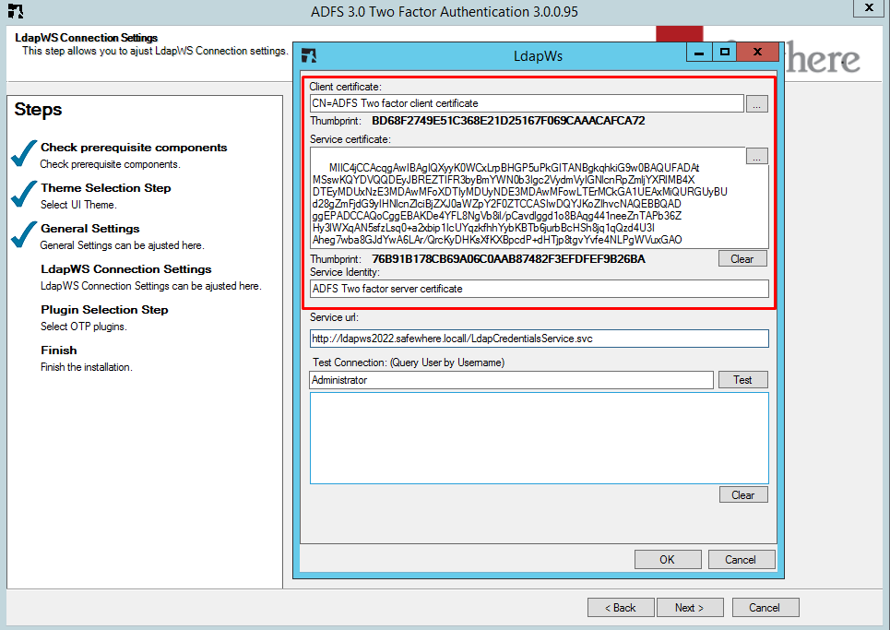Clear the test connection results
The height and width of the screenshot is (630, 890).
pos(743,495)
